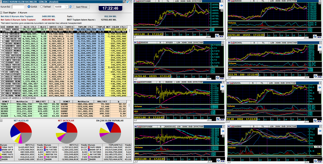Click the period field 5 on the KCHOL chart

click(x=254, y=43)
